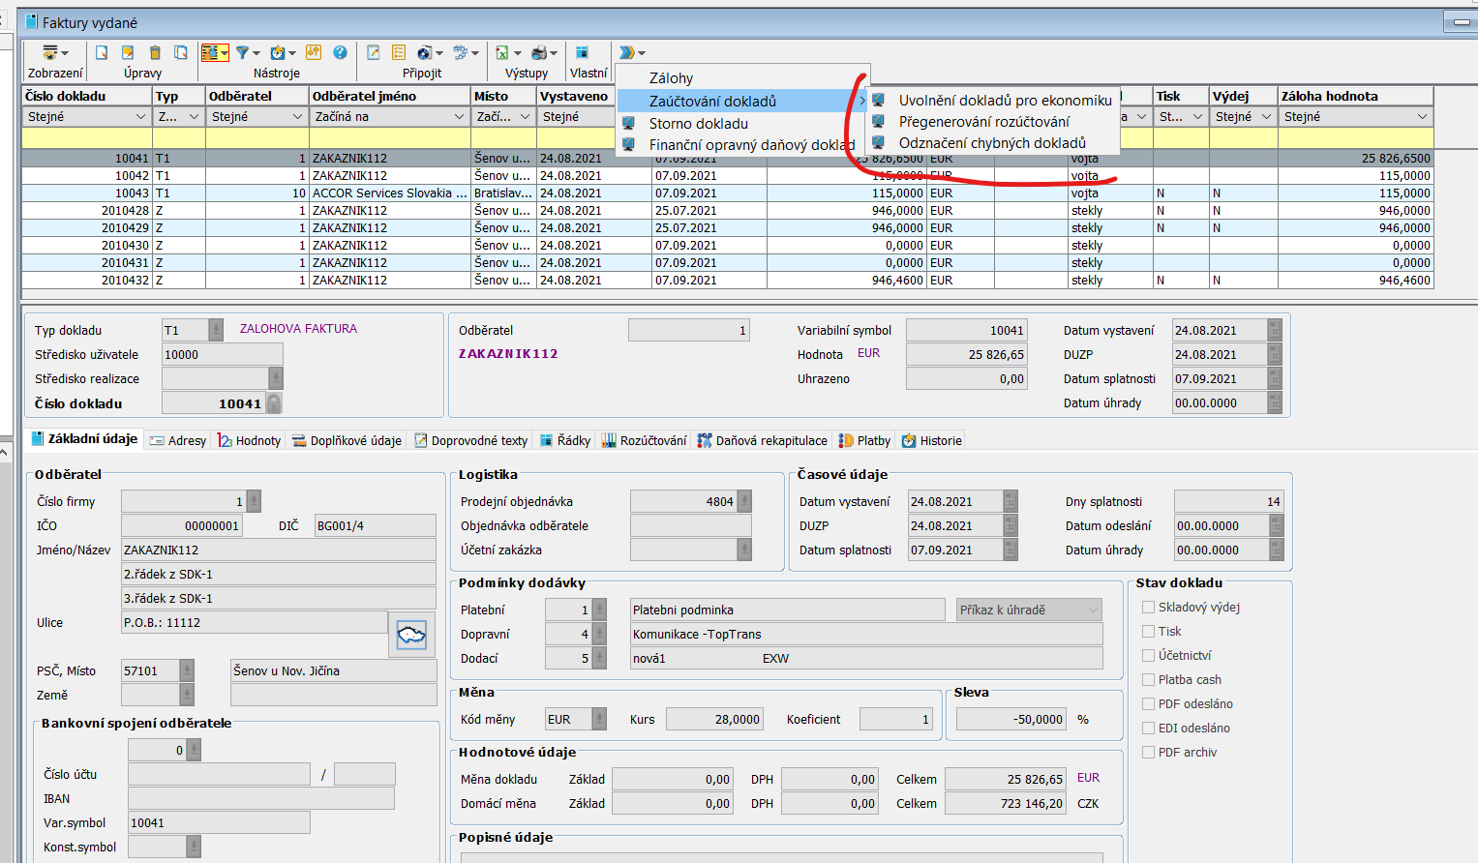Choose Přegenerování rozúčtování submenu item

click(x=983, y=121)
